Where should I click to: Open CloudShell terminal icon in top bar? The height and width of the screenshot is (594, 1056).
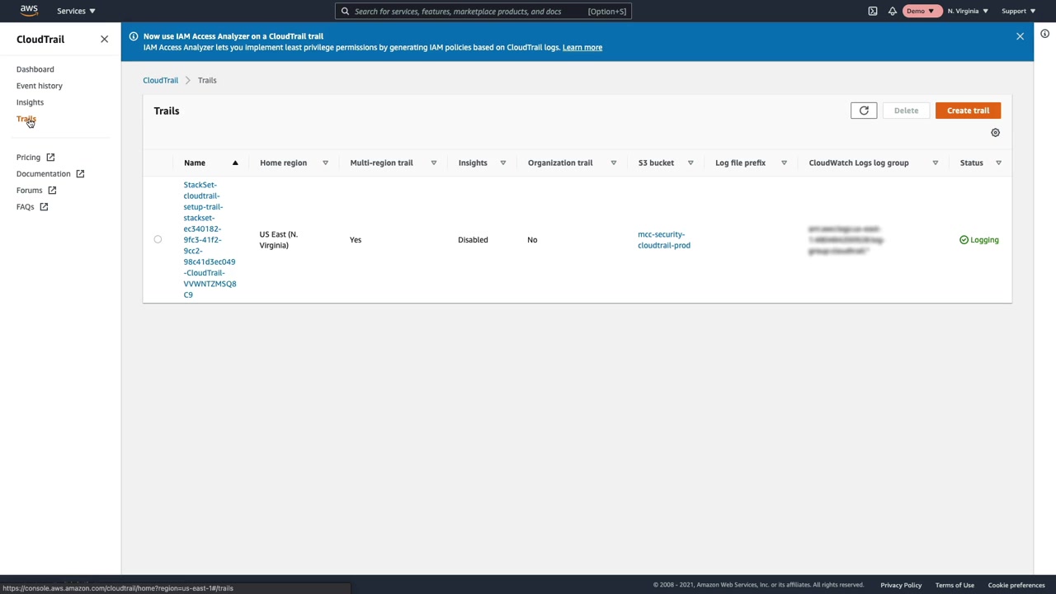873,12
